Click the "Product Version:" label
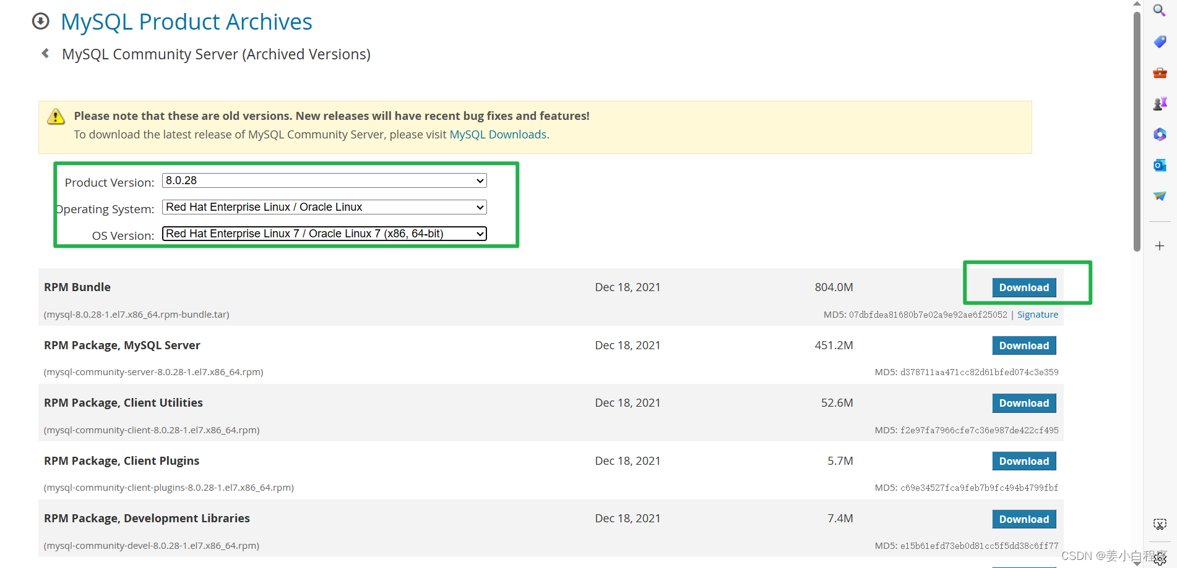1177x568 pixels. coord(110,183)
